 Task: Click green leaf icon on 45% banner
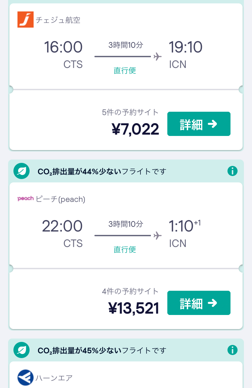22,350
